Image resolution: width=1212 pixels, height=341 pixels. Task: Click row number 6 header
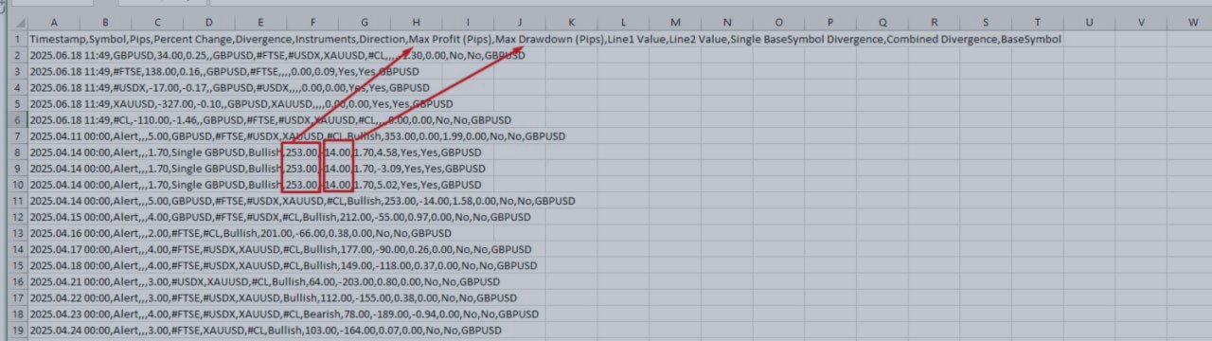coord(16,120)
